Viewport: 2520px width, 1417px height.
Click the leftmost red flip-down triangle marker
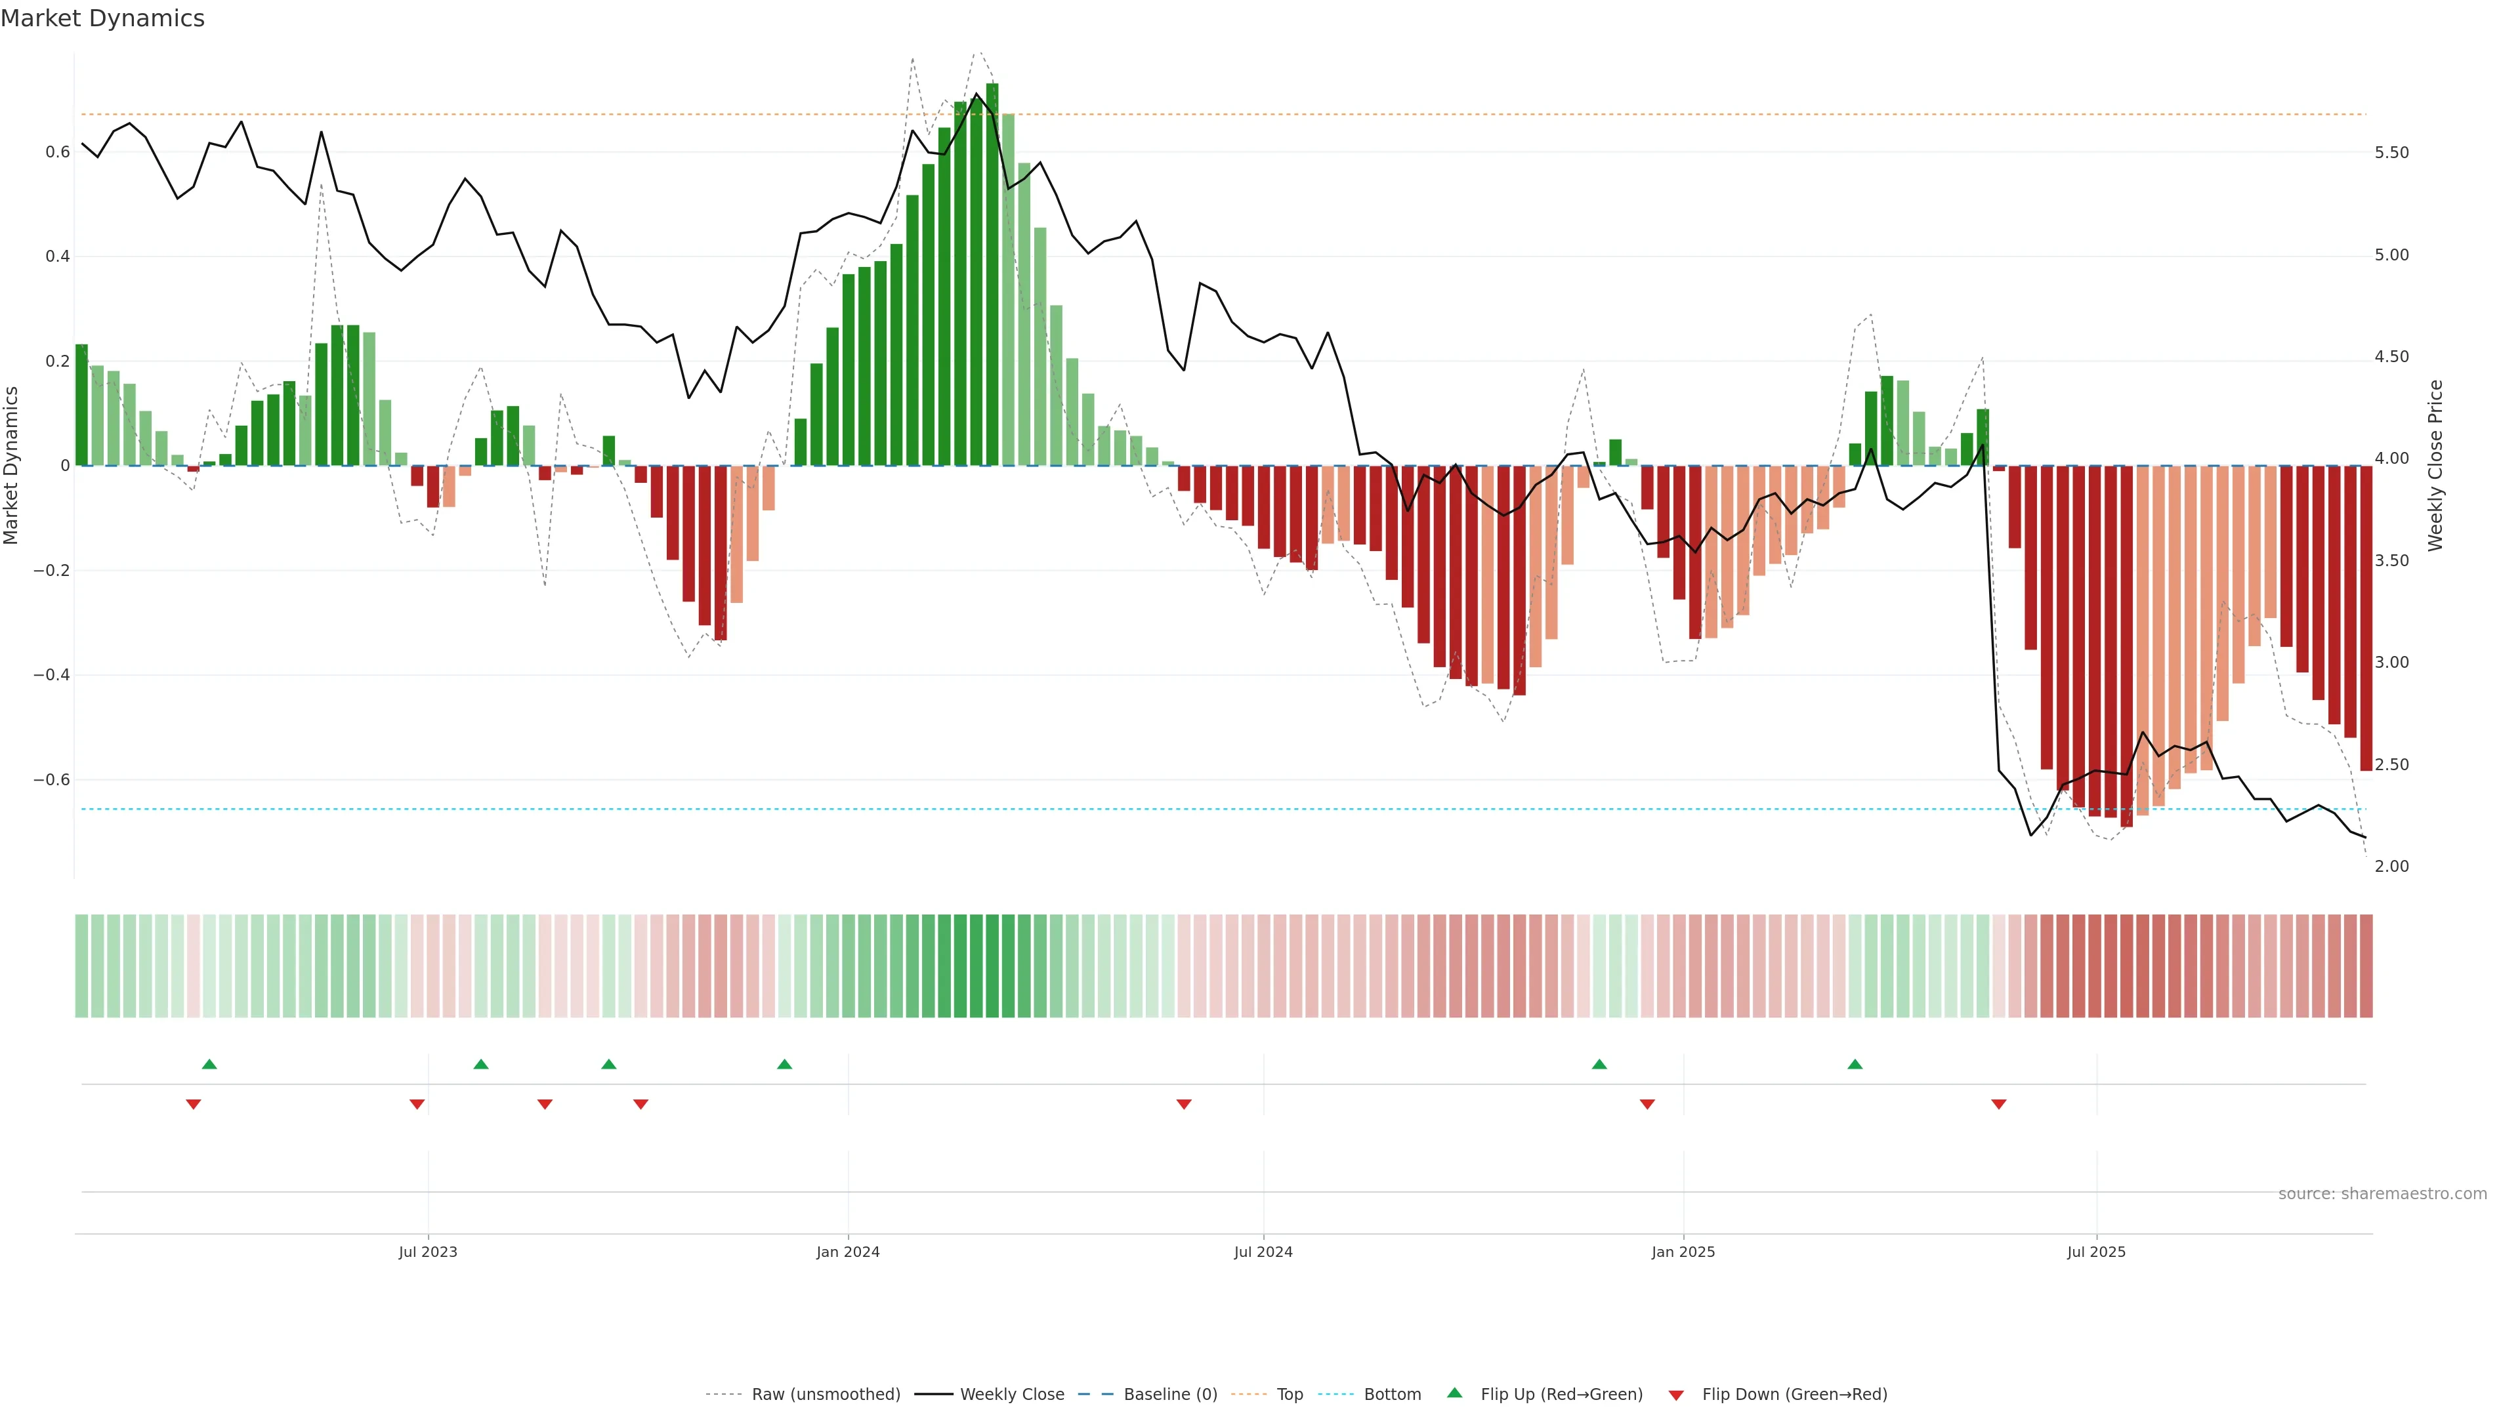[x=193, y=1104]
